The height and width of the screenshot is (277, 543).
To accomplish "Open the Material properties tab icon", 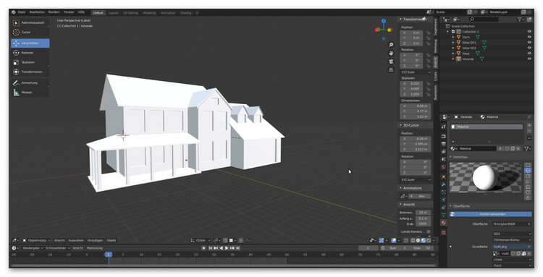I will tap(444, 223).
